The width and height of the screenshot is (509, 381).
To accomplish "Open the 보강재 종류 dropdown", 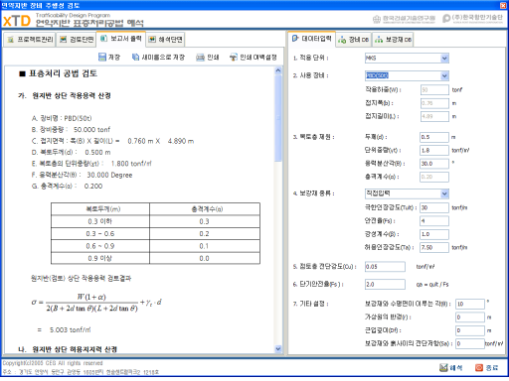I will tap(407, 193).
